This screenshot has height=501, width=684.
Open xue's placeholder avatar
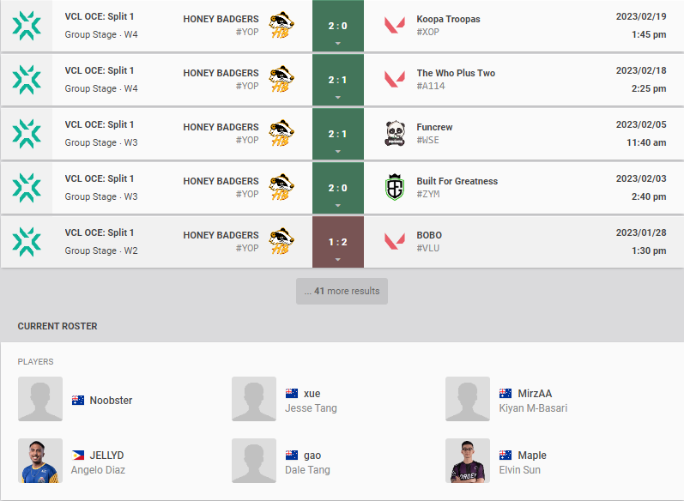[x=254, y=399]
